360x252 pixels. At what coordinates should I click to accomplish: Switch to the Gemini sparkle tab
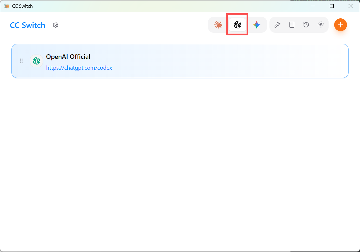(257, 25)
